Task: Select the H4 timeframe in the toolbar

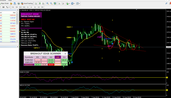Action: tap(31, 7)
